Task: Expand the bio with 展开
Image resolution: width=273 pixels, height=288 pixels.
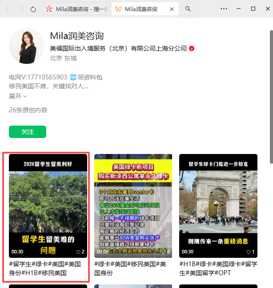Action: tap(18, 96)
